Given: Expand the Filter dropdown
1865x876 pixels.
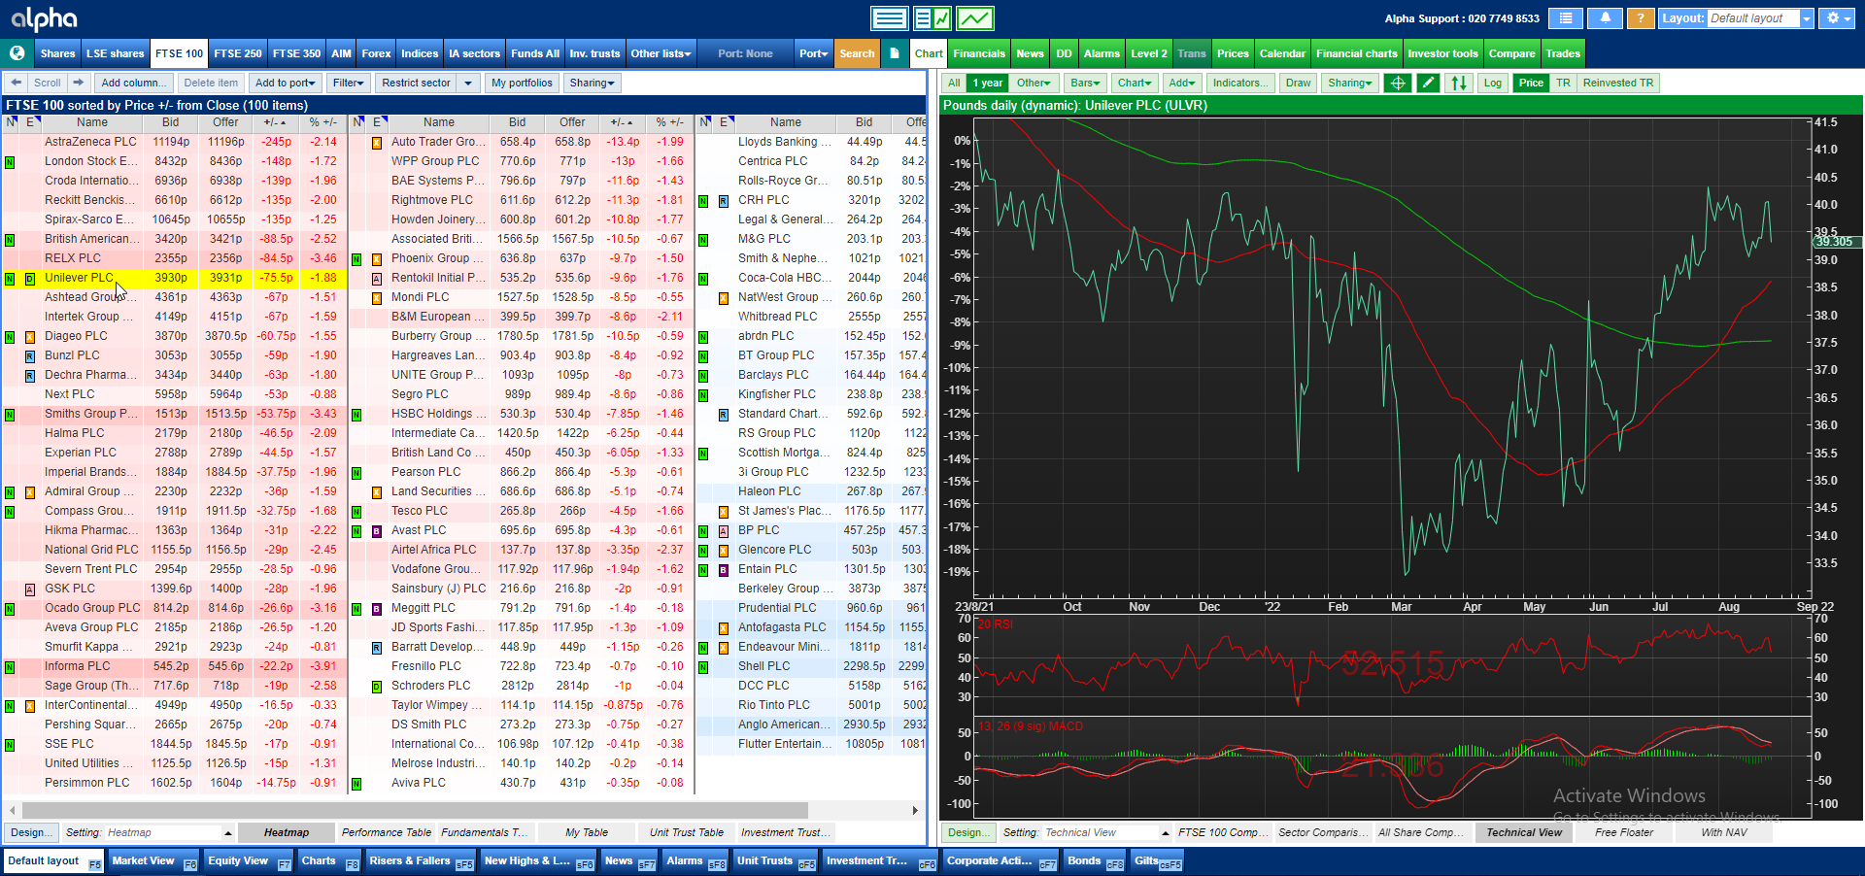Looking at the screenshot, I should (x=348, y=83).
